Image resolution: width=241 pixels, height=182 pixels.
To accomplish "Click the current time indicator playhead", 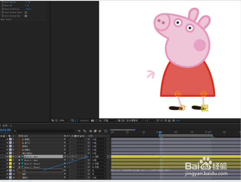I will click(160, 132).
